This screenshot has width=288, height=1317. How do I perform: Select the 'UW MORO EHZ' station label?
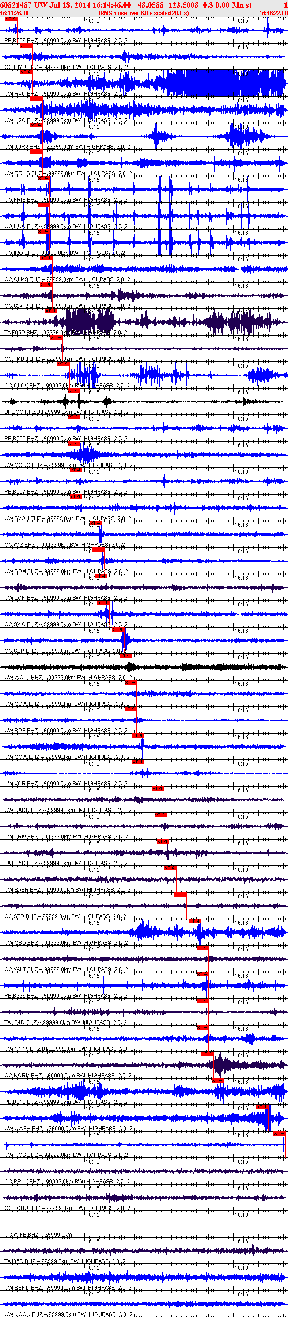pyautogui.click(x=23, y=465)
